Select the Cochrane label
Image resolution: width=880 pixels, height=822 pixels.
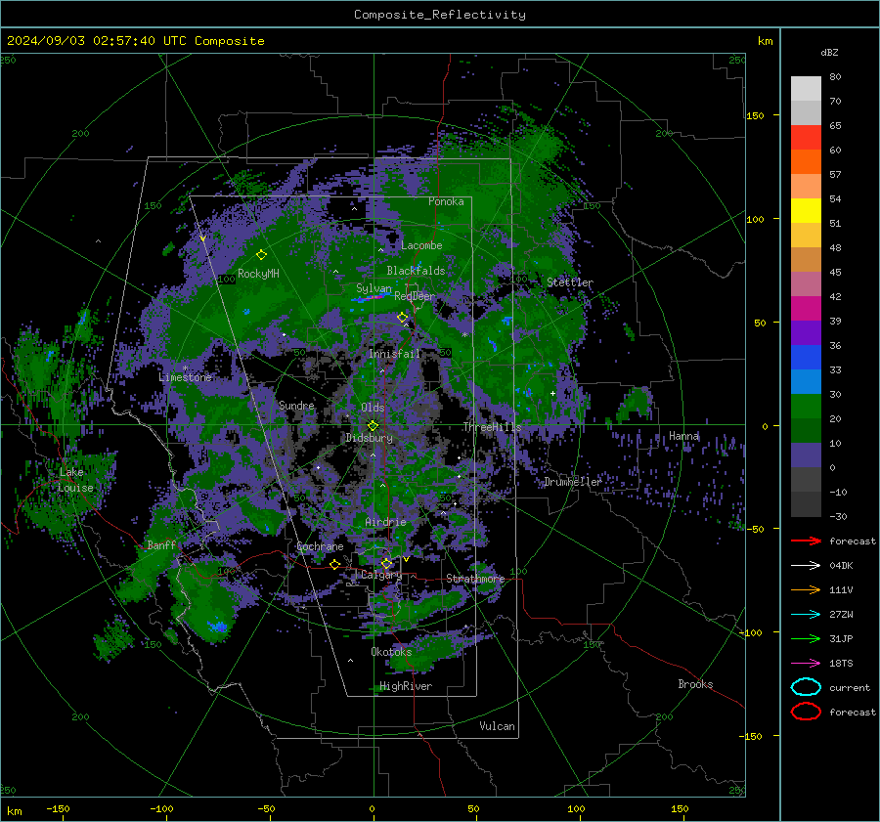click(x=320, y=546)
